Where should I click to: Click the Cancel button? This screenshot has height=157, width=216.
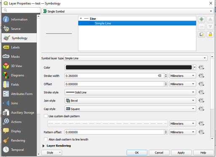click(159, 152)
